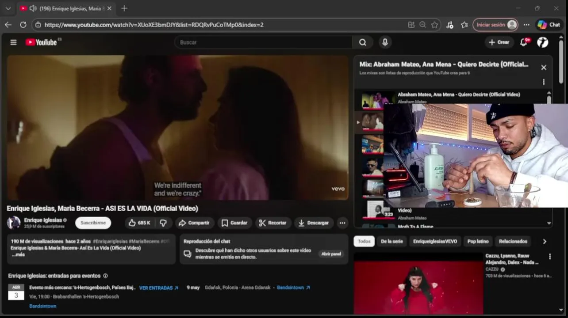The height and width of the screenshot is (318, 568).
Task: Select Pop latino chip
Action: pyautogui.click(x=478, y=241)
